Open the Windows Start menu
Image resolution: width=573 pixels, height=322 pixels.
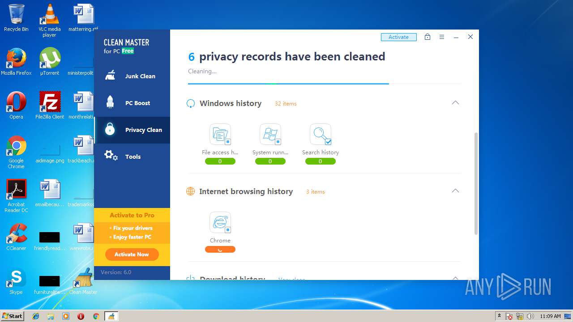click(13, 316)
